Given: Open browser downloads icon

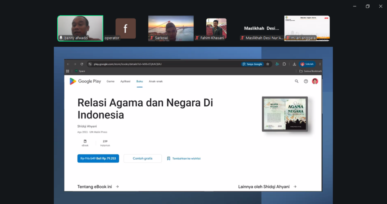Looking at the screenshot, I should pos(294,64).
